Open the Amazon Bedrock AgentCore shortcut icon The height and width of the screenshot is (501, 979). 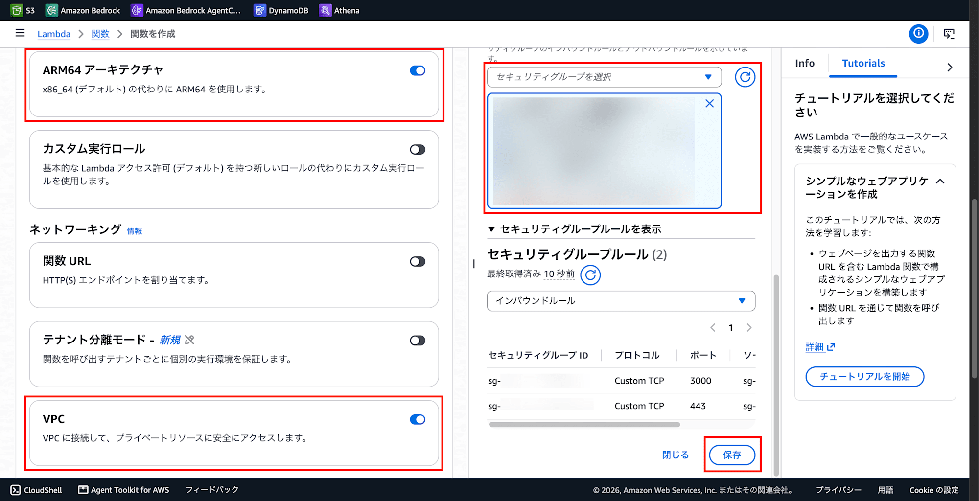point(137,10)
